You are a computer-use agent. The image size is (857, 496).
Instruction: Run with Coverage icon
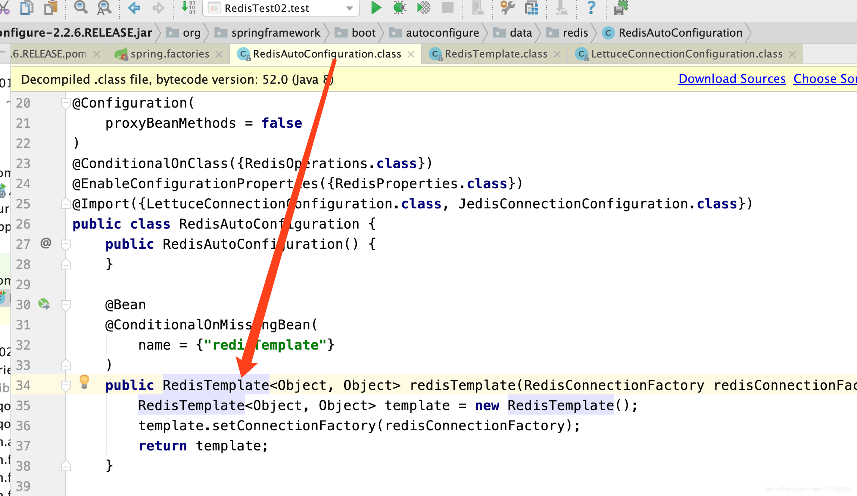(423, 7)
